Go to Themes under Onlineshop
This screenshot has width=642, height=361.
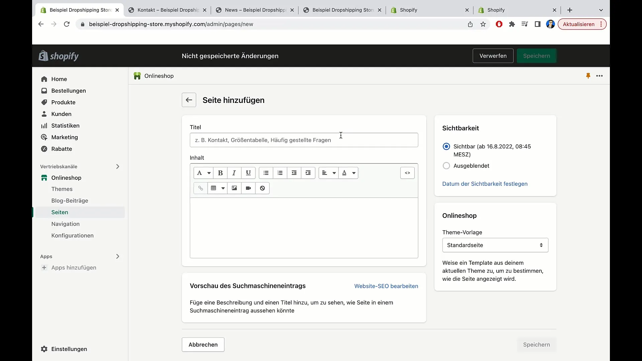(62, 189)
